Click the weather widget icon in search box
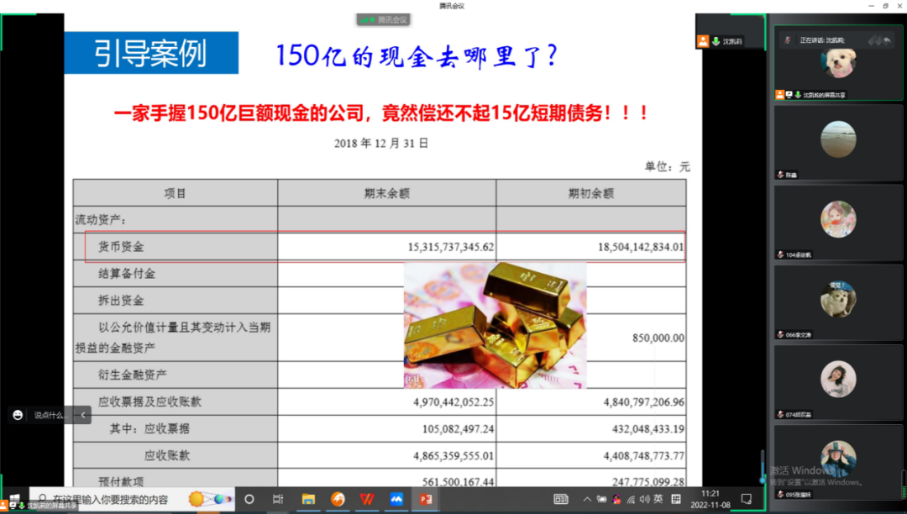907x514 pixels. click(x=209, y=499)
